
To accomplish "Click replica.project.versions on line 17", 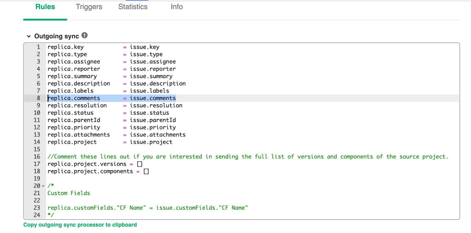I will [x=87, y=164].
